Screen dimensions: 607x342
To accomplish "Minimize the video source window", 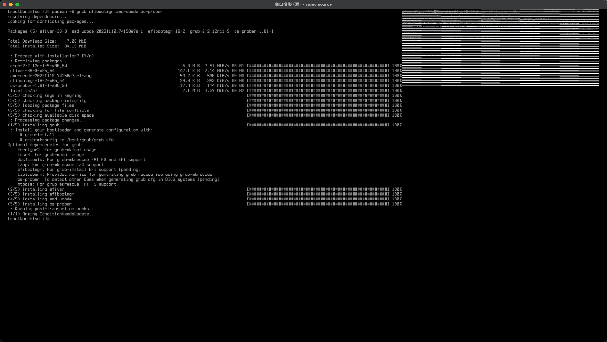I will pos(11,4).
